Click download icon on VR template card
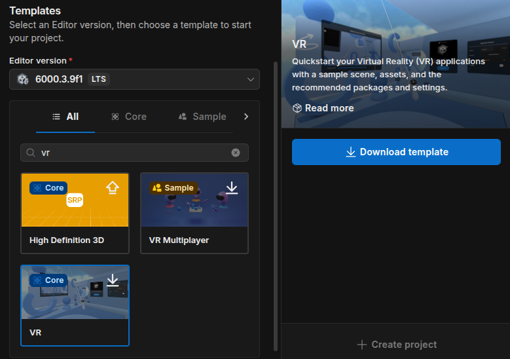Image resolution: width=510 pixels, height=359 pixels. tap(113, 280)
